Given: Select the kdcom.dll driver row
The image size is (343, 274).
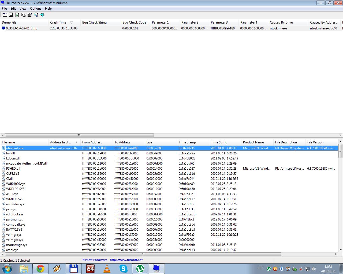Looking at the screenshot, I should coord(169,158).
